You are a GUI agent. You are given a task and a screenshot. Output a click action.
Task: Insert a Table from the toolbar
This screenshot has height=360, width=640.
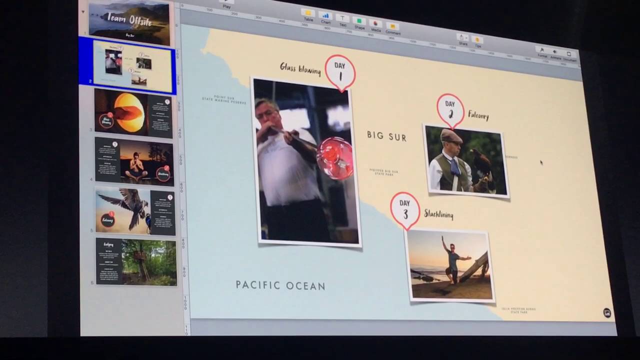tap(308, 15)
